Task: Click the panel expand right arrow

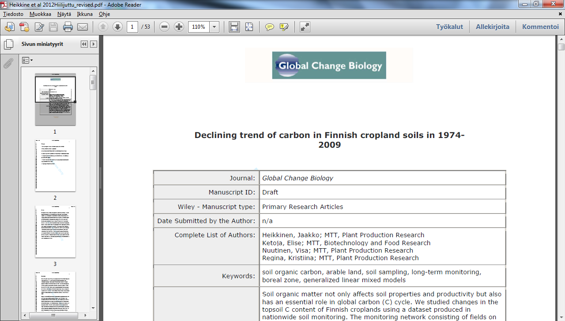Action: [x=94, y=44]
